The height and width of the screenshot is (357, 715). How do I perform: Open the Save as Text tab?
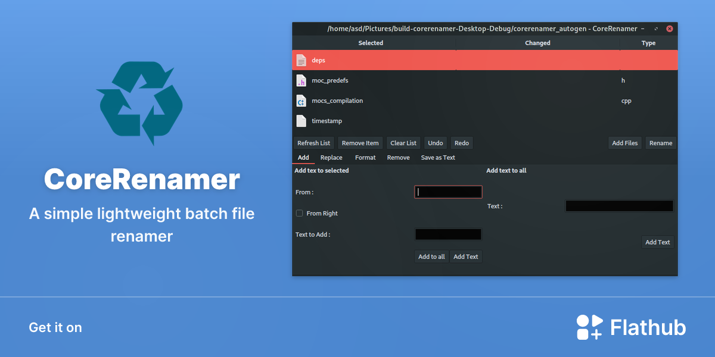coord(438,158)
